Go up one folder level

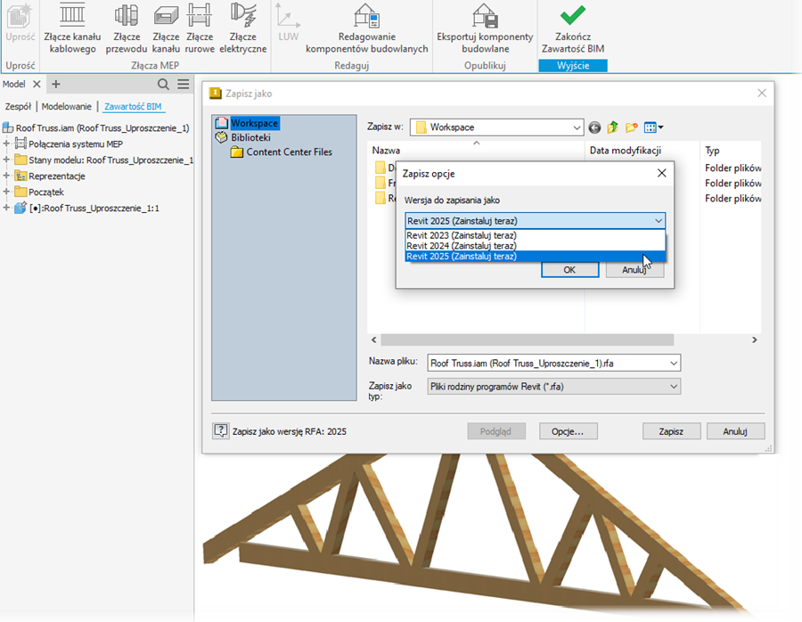pos(613,127)
